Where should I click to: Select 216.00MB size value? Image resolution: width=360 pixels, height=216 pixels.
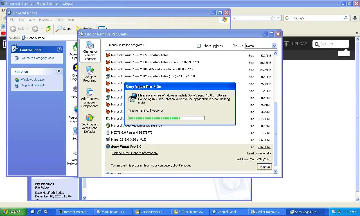point(264,147)
